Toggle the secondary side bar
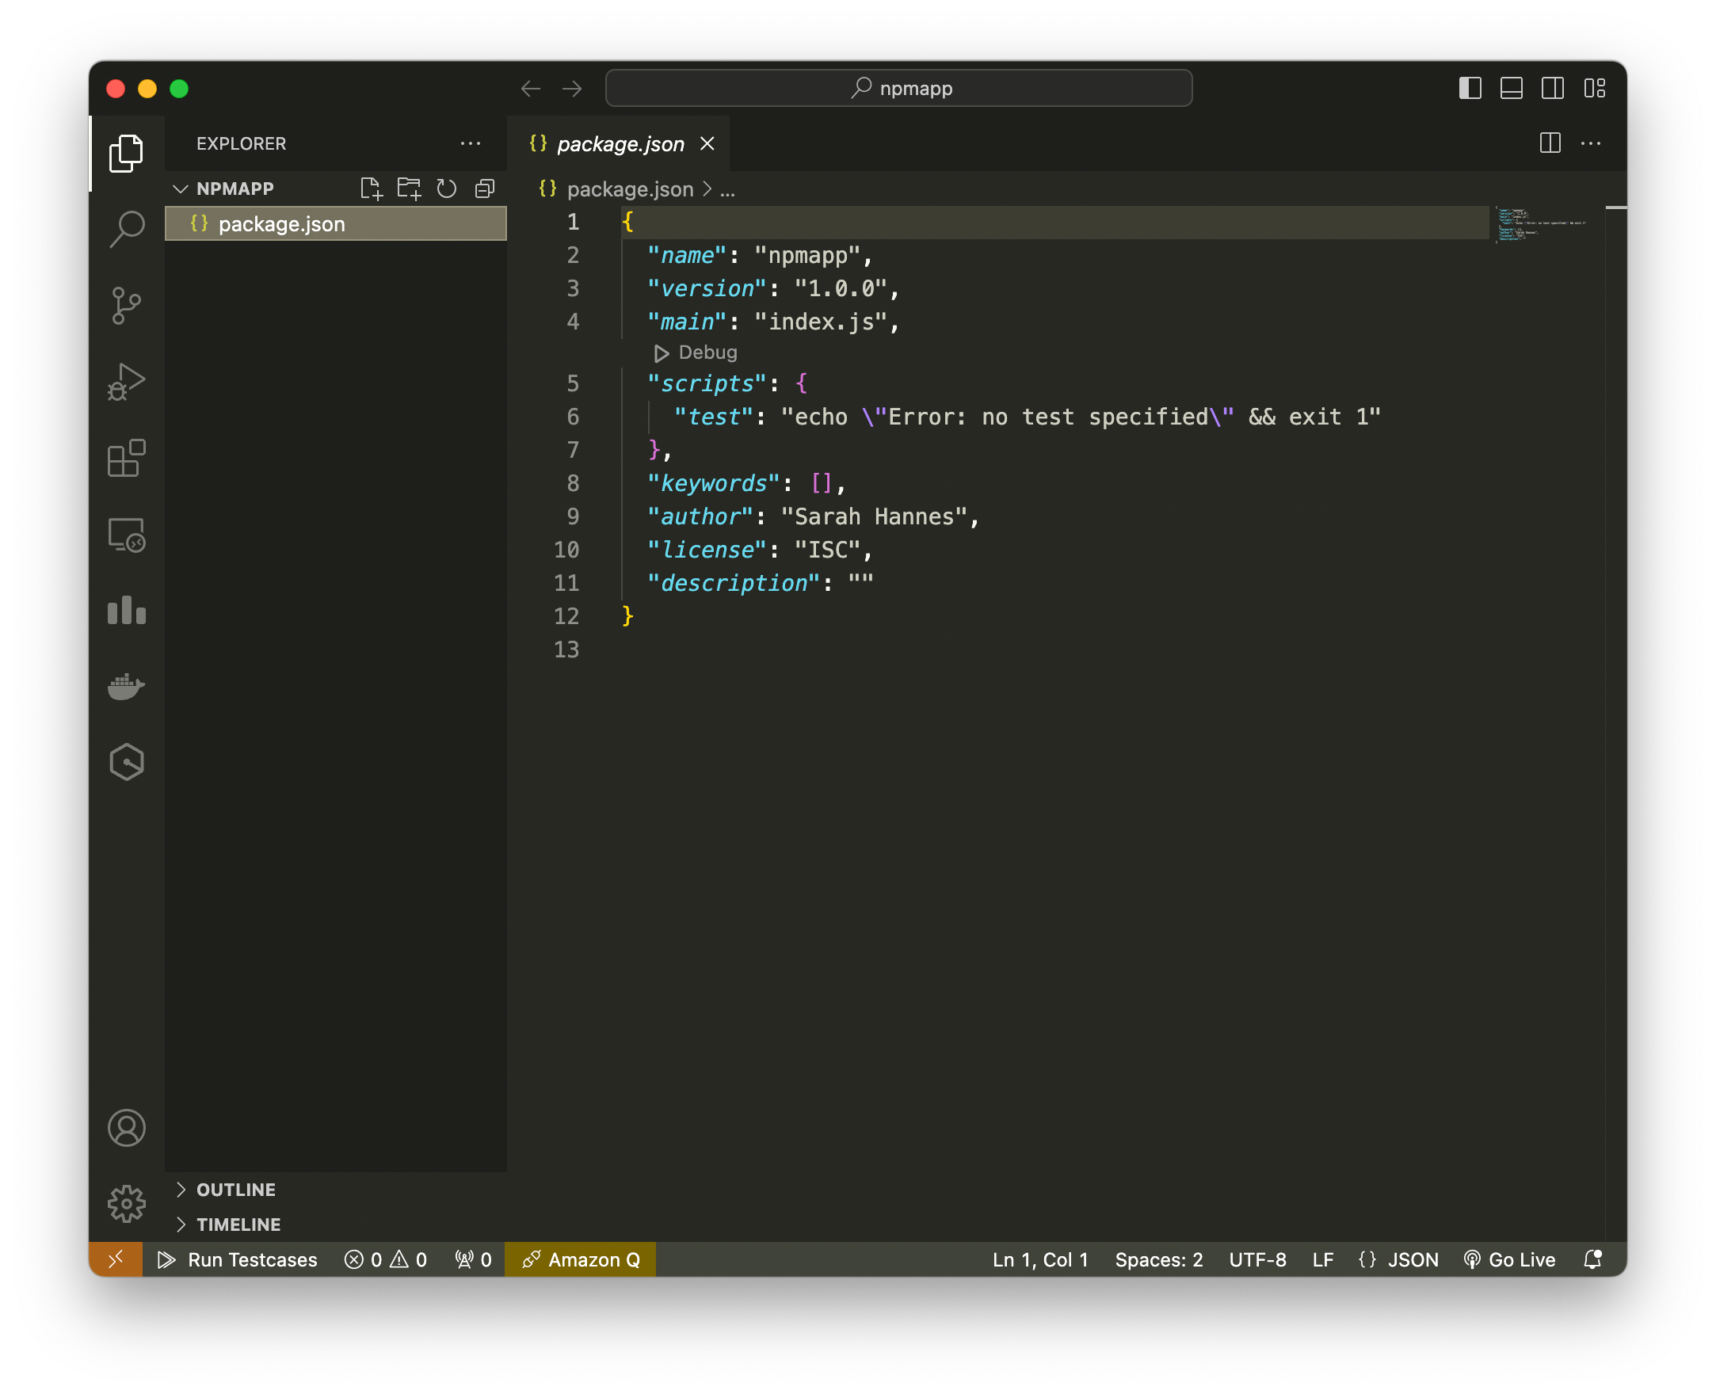The image size is (1716, 1394). point(1553,89)
